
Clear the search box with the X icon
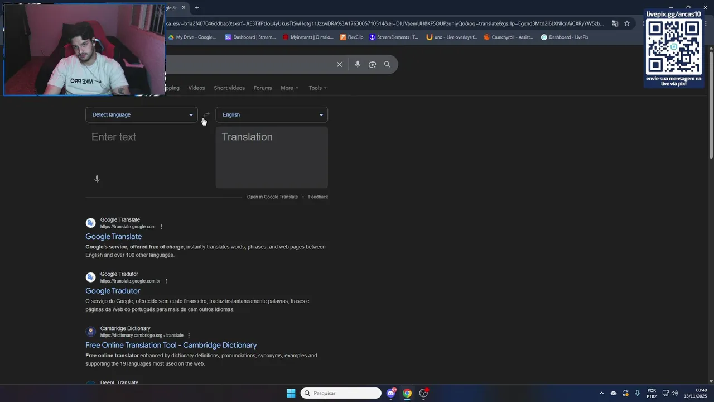click(x=339, y=64)
